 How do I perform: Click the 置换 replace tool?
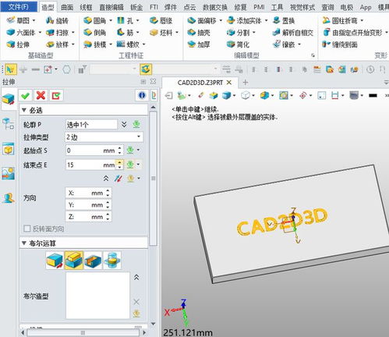tap(284, 20)
